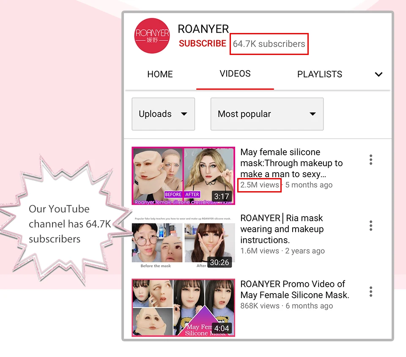Screen dimensions: 406x357
Task: Click the 64.7K subscribers count
Action: coord(269,44)
